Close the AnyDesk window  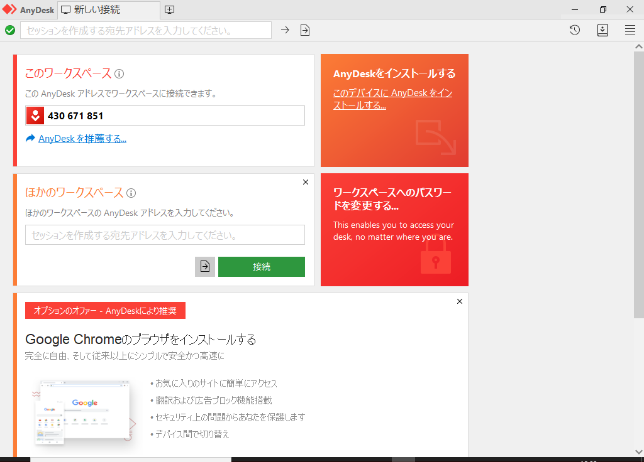[630, 9]
